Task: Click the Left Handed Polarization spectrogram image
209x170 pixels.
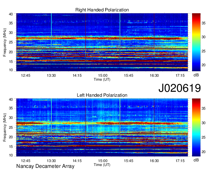Action: pyautogui.click(x=102, y=127)
